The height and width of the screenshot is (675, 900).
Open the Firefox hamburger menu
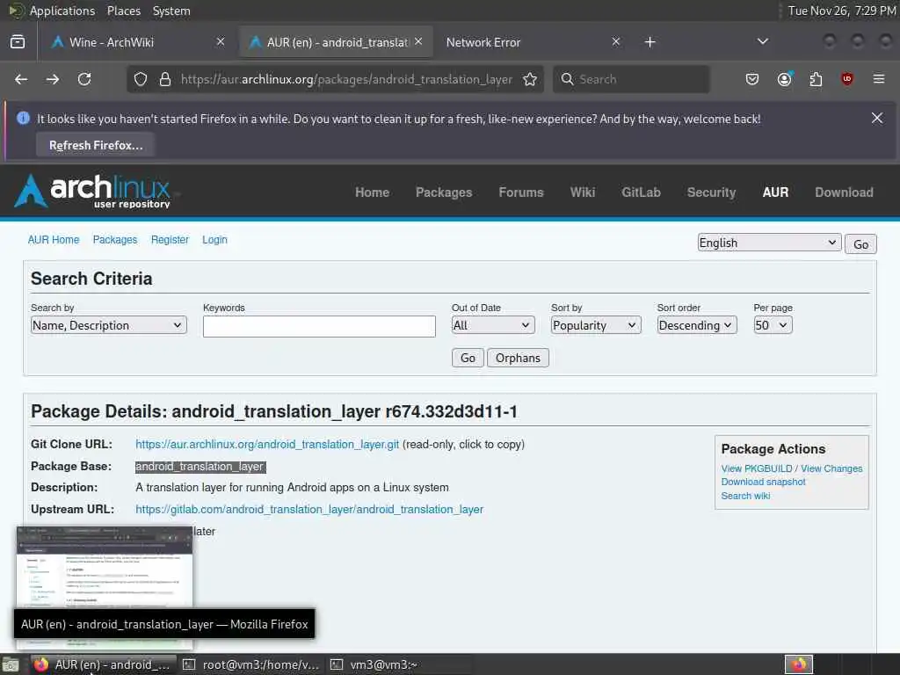[x=879, y=79]
